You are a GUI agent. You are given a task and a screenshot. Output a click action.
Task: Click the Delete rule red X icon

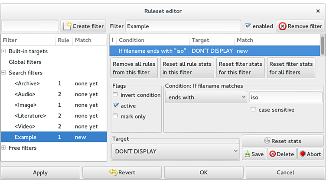click(272, 154)
